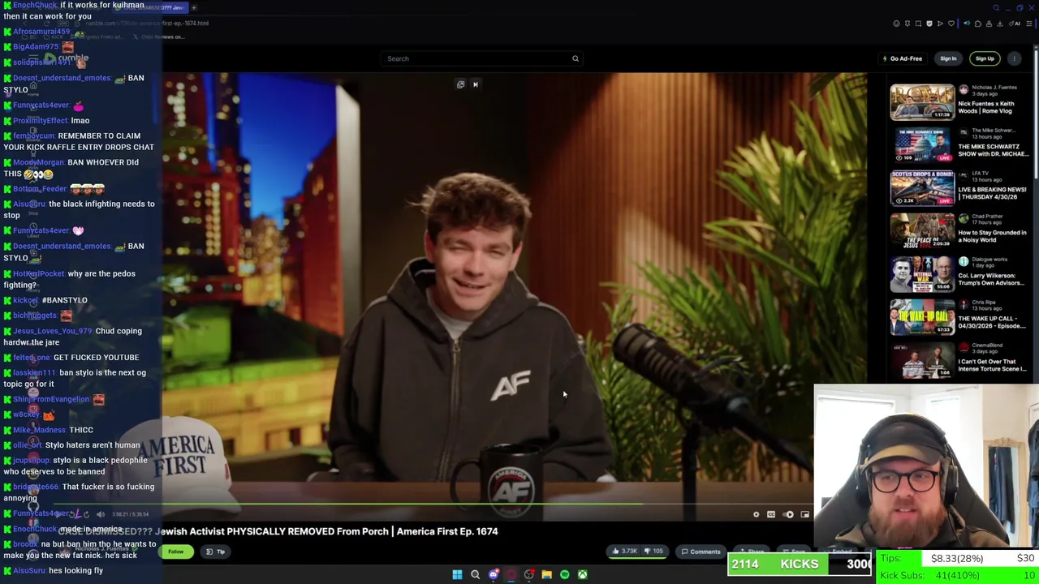Open the Discord taskbar app
This screenshot has width=1039, height=584.
pyautogui.click(x=494, y=574)
